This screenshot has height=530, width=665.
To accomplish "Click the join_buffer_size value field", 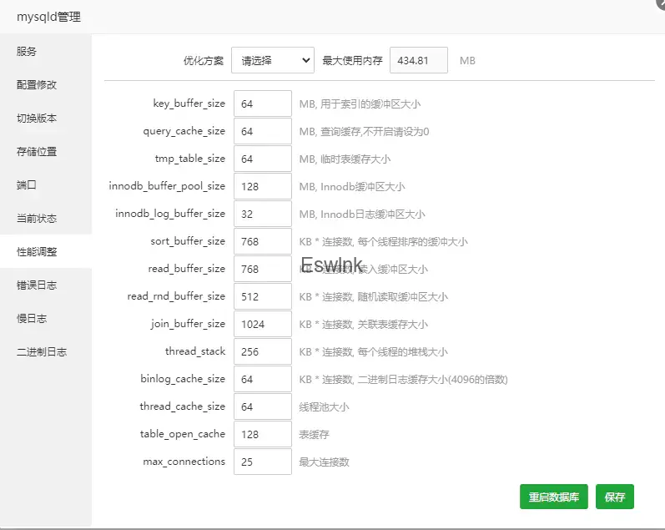I will click(x=262, y=325).
